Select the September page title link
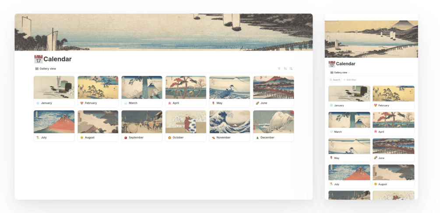This screenshot has height=213, width=440. coord(136,138)
